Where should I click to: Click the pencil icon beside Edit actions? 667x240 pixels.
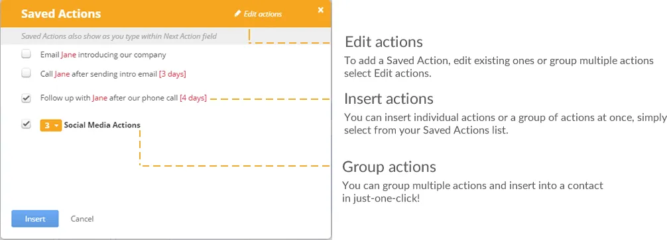(x=238, y=14)
